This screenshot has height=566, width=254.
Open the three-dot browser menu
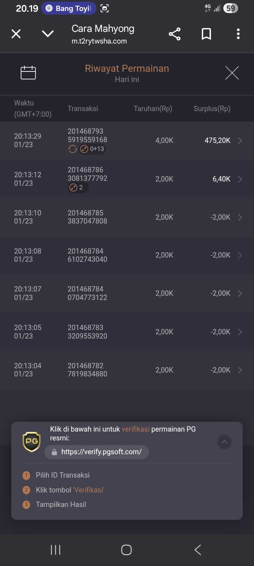coord(238,34)
